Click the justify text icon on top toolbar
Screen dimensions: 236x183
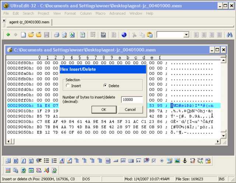pyautogui.click(x=219, y=35)
